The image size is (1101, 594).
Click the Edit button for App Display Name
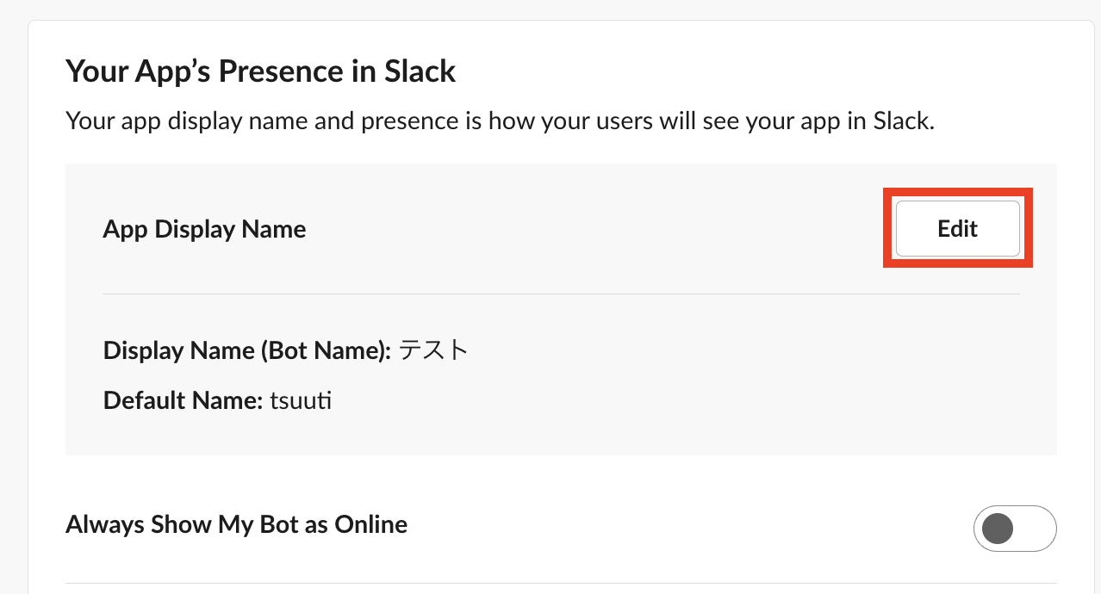pyautogui.click(x=957, y=229)
